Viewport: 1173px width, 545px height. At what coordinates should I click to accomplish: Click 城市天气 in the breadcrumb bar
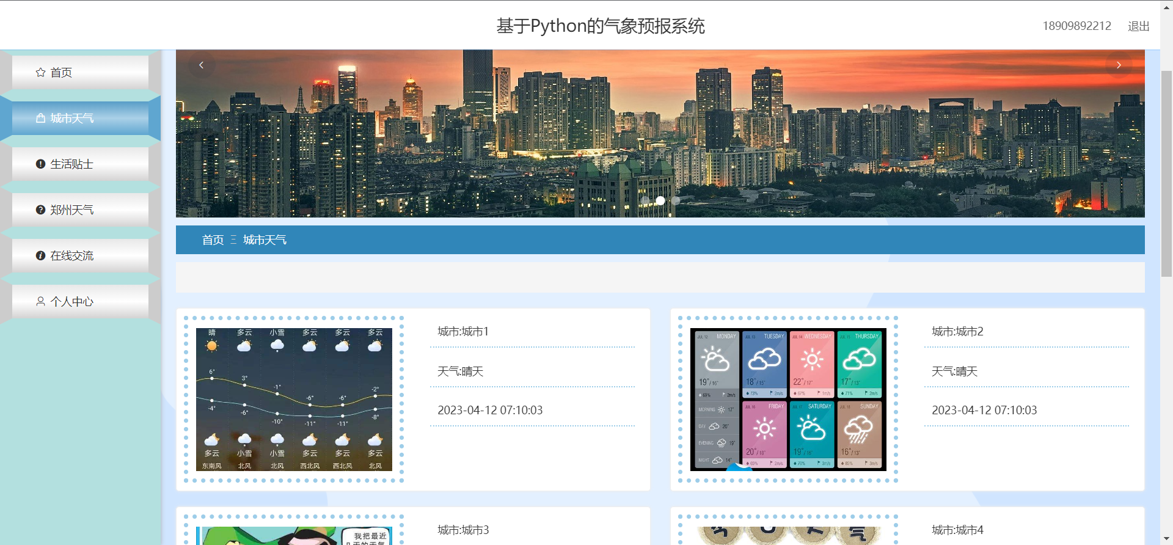265,240
